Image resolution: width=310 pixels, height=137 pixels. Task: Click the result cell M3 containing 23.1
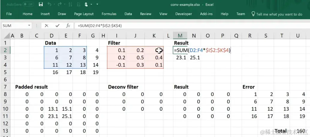pos(180,57)
